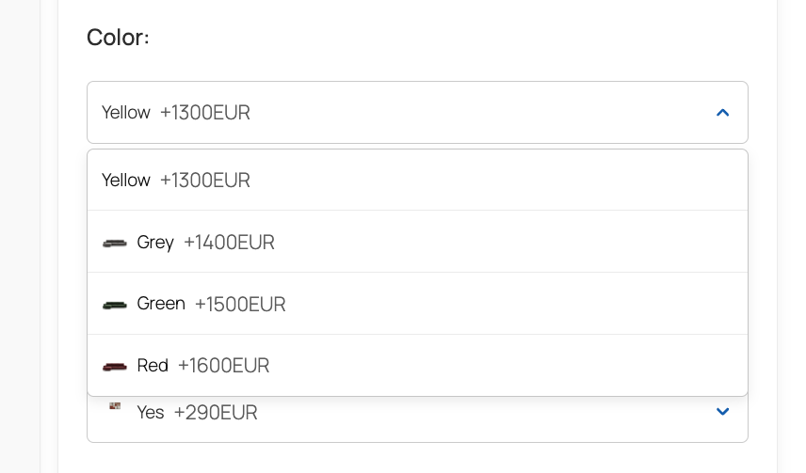Click the +1600EUR price text
Viewport: 806px width, 473px height.
coord(223,366)
